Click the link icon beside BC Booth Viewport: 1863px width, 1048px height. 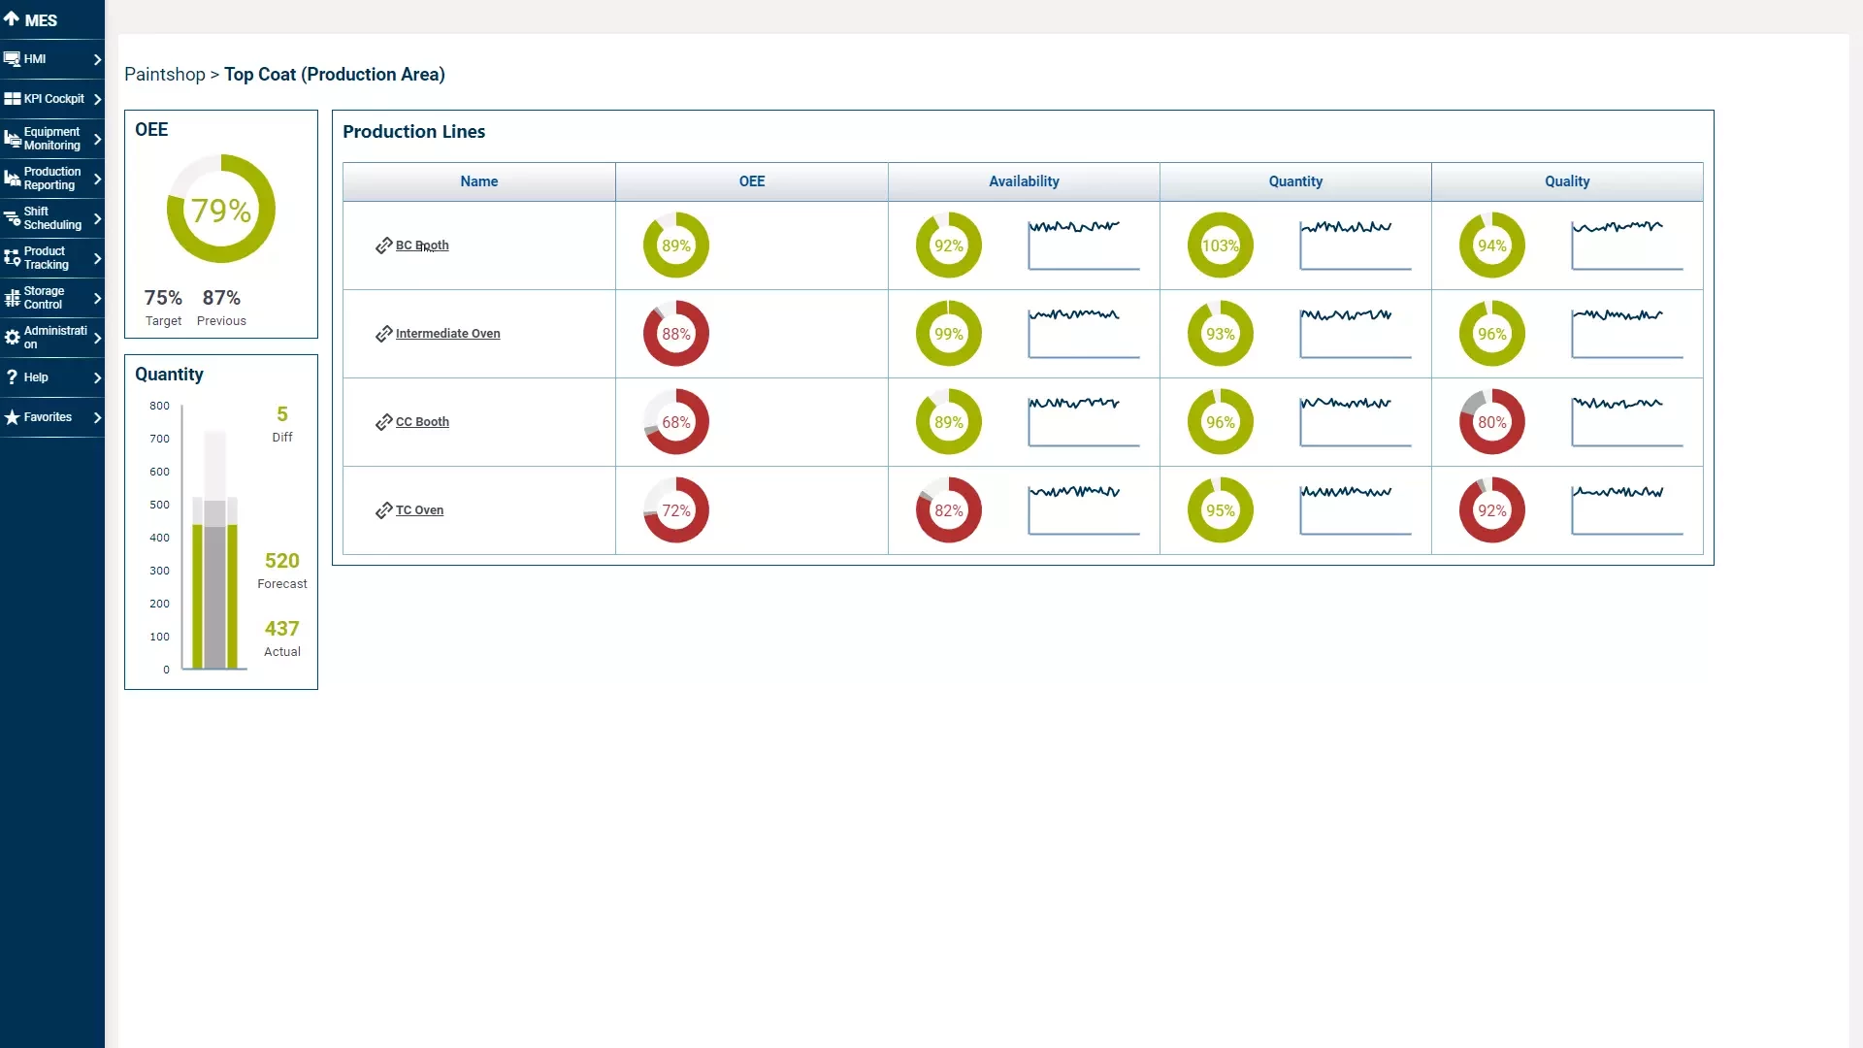coord(383,246)
